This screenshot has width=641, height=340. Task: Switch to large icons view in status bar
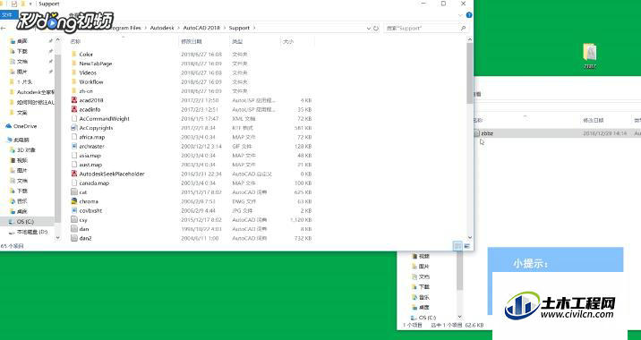pyautogui.click(x=466, y=245)
